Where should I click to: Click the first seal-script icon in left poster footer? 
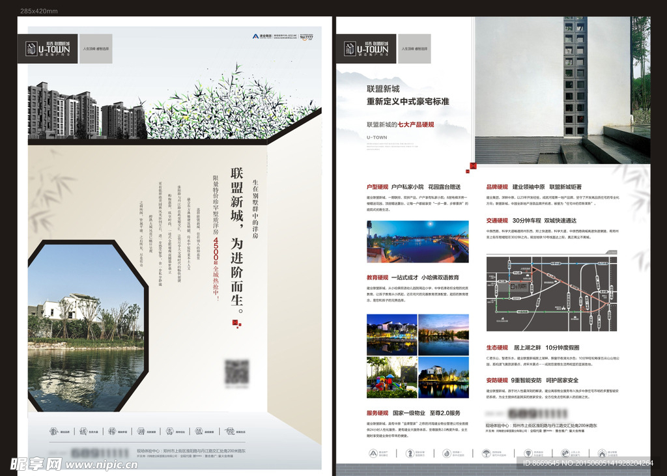(53, 431)
